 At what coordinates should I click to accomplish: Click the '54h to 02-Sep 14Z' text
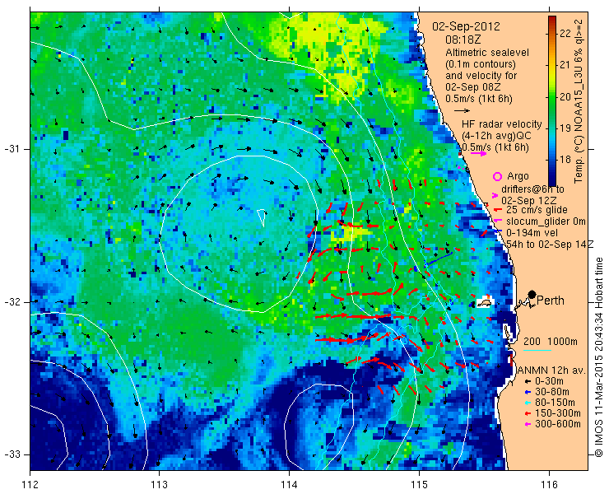click(550, 244)
